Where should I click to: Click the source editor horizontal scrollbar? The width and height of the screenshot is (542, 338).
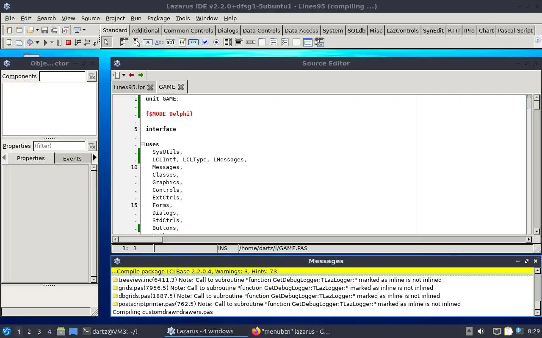pos(322,239)
